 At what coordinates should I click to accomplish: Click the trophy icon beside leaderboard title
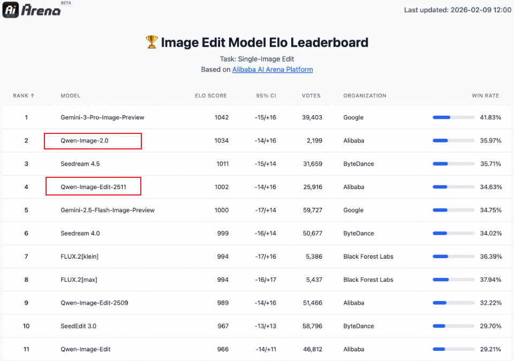tap(152, 42)
